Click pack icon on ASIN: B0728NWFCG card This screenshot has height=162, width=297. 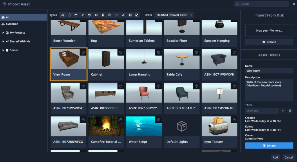(x=83, y=120)
